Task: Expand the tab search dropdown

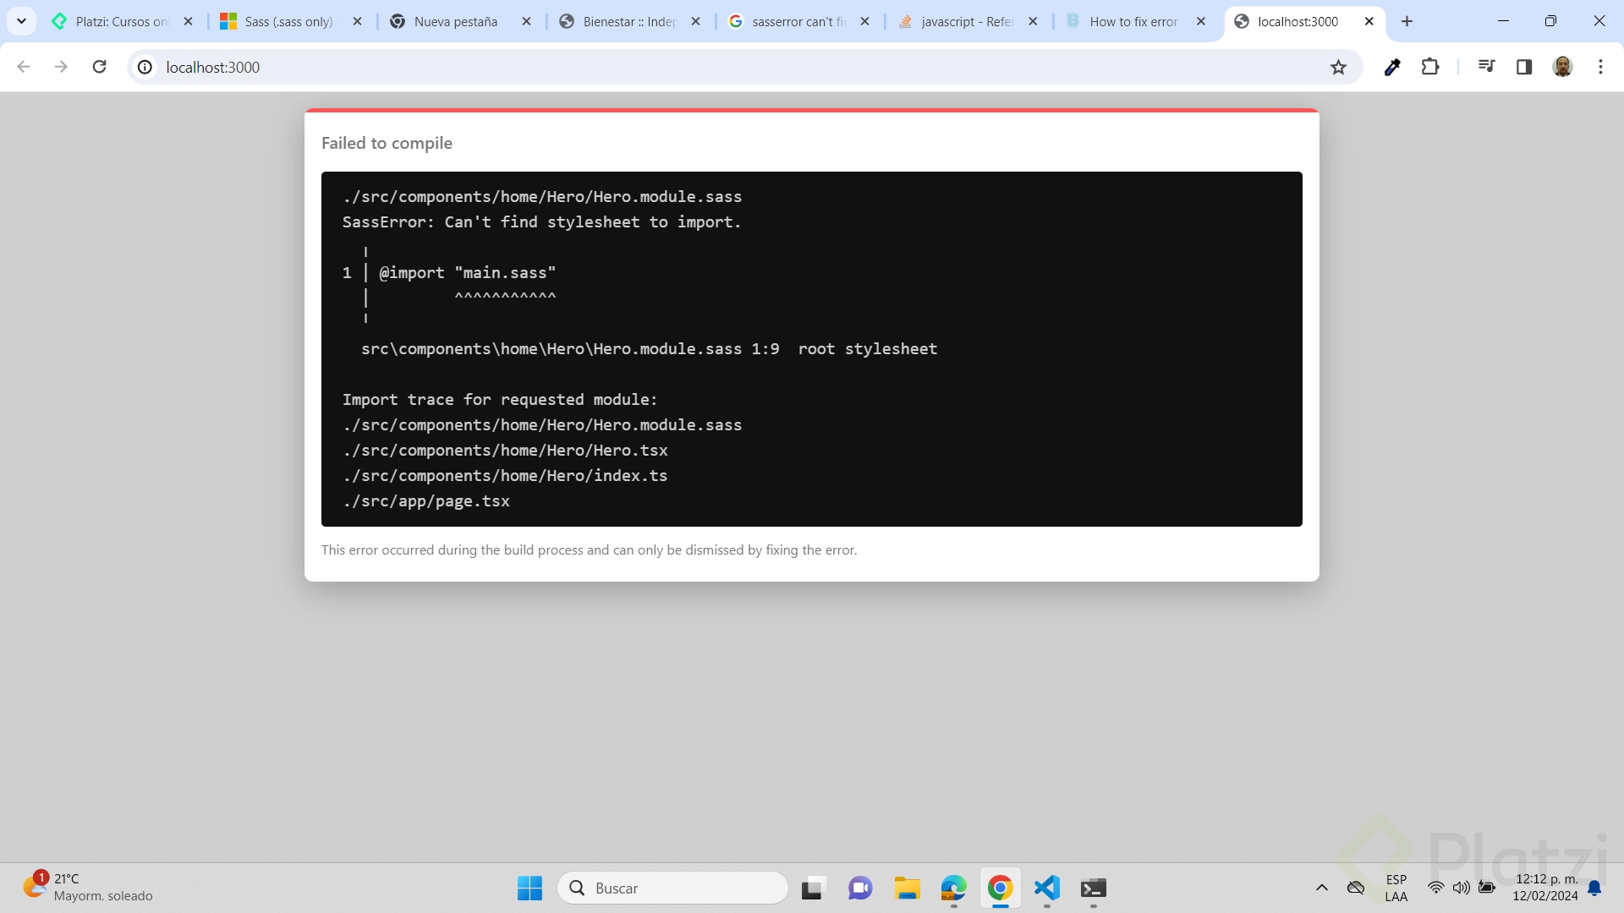Action: pos(21,21)
